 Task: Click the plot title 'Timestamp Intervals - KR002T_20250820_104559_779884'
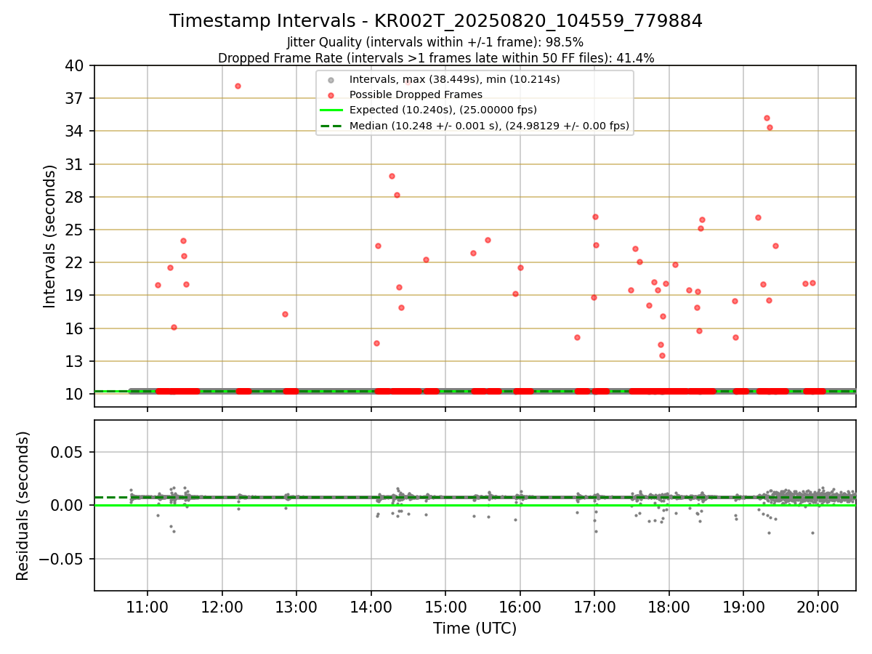(436, 21)
